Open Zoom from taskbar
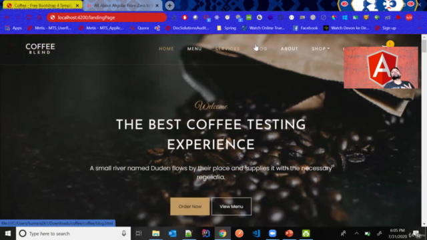Image resolution: width=427 pixels, height=240 pixels. [x=273, y=233]
